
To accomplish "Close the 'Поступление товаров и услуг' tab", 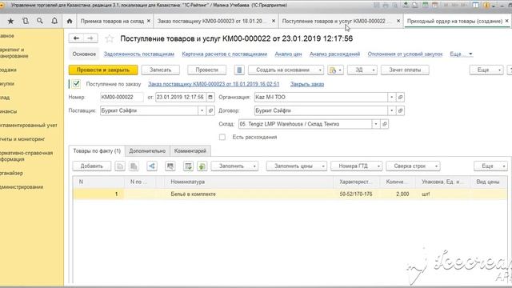I will [398, 21].
